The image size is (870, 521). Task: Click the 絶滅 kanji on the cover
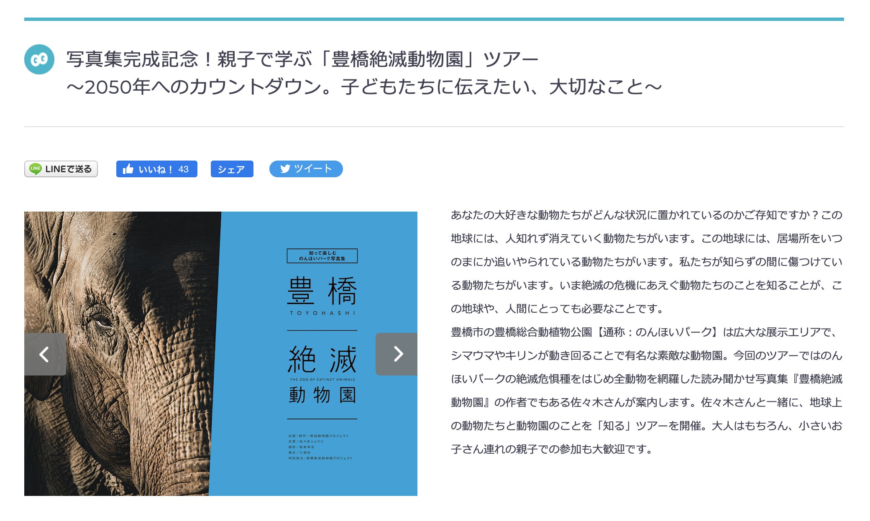tap(322, 360)
